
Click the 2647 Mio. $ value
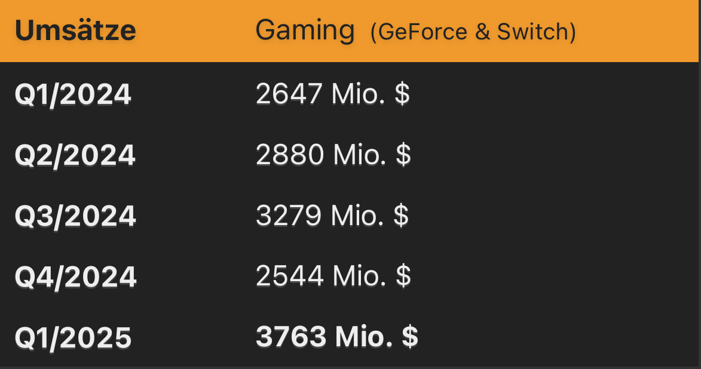tap(333, 93)
